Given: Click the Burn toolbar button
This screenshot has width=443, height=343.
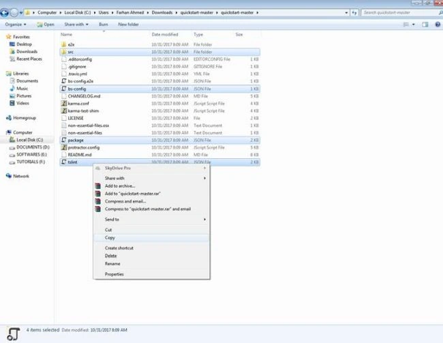Looking at the screenshot, I should [104, 25].
